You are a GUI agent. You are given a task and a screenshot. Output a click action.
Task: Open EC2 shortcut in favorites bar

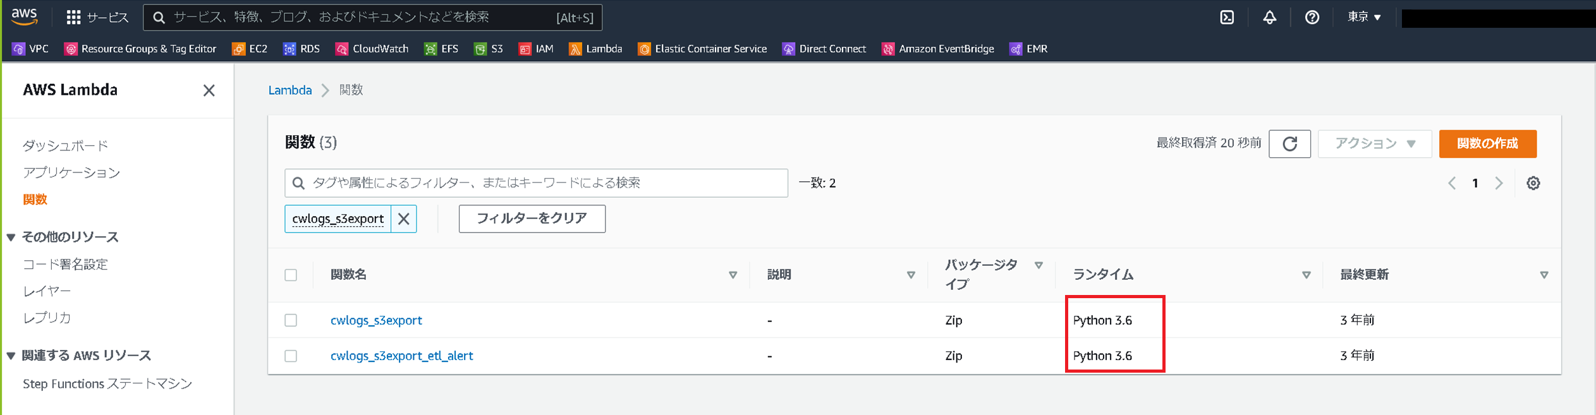(250, 49)
